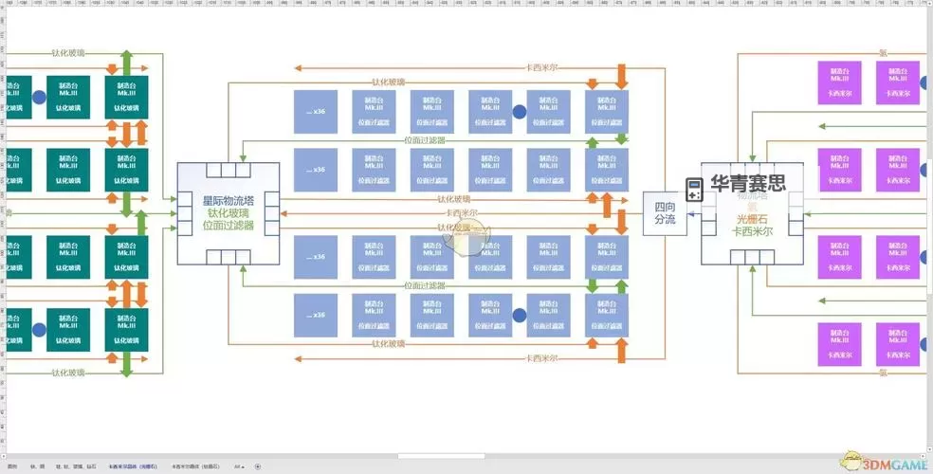Add a new page with plus button

[257, 466]
